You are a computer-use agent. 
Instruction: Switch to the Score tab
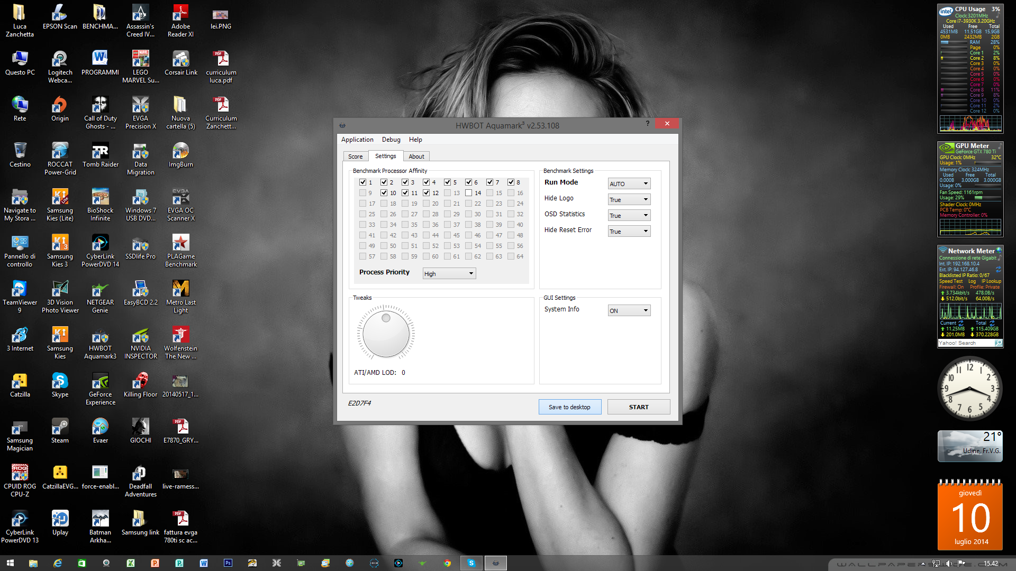pyautogui.click(x=355, y=156)
